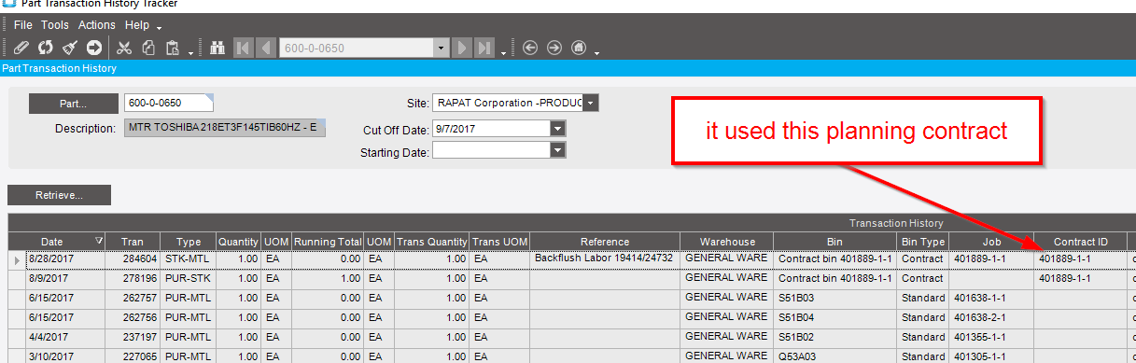
Task: Click the Home toolbar icon
Action: 579,48
